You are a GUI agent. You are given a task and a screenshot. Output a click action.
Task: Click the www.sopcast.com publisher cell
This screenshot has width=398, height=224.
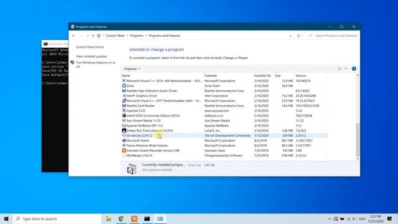(x=217, y=111)
